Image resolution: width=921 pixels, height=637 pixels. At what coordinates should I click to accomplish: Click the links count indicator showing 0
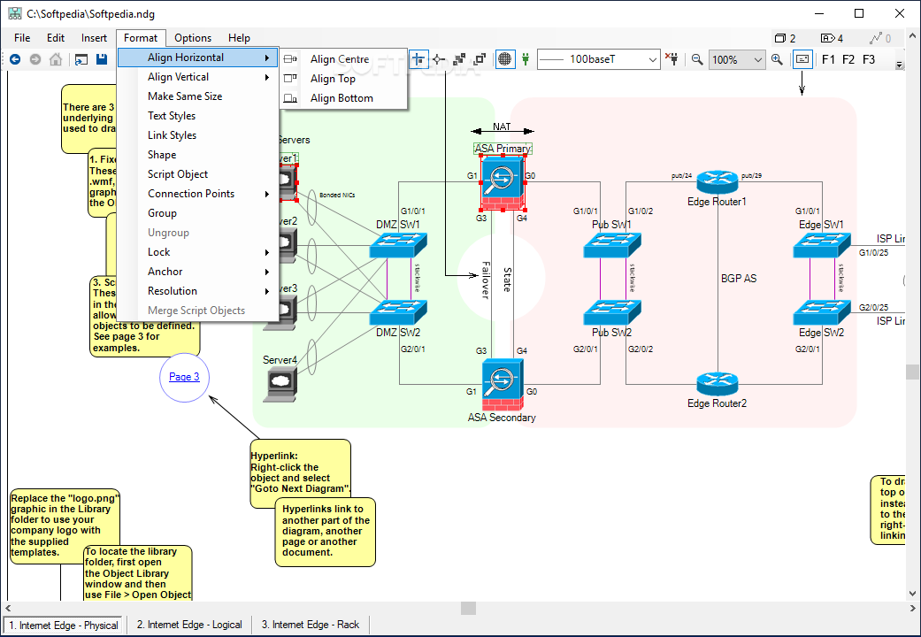(x=880, y=38)
